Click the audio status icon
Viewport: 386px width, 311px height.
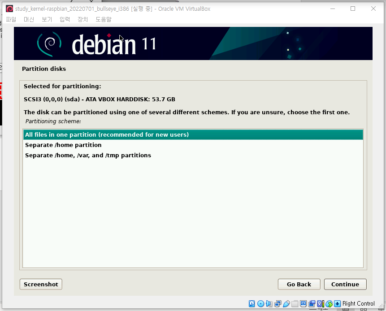point(269,304)
